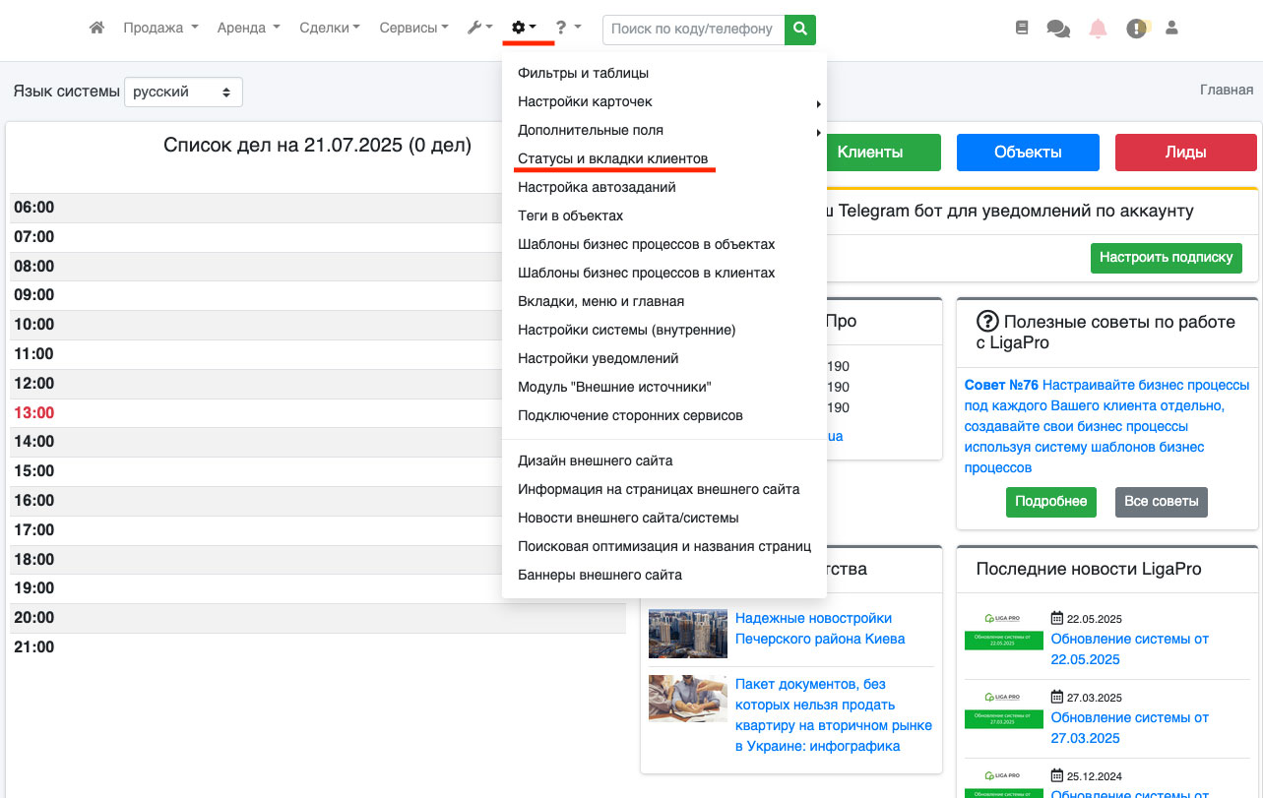
Task: Expand the Аренда dropdown menu
Action: tap(248, 29)
